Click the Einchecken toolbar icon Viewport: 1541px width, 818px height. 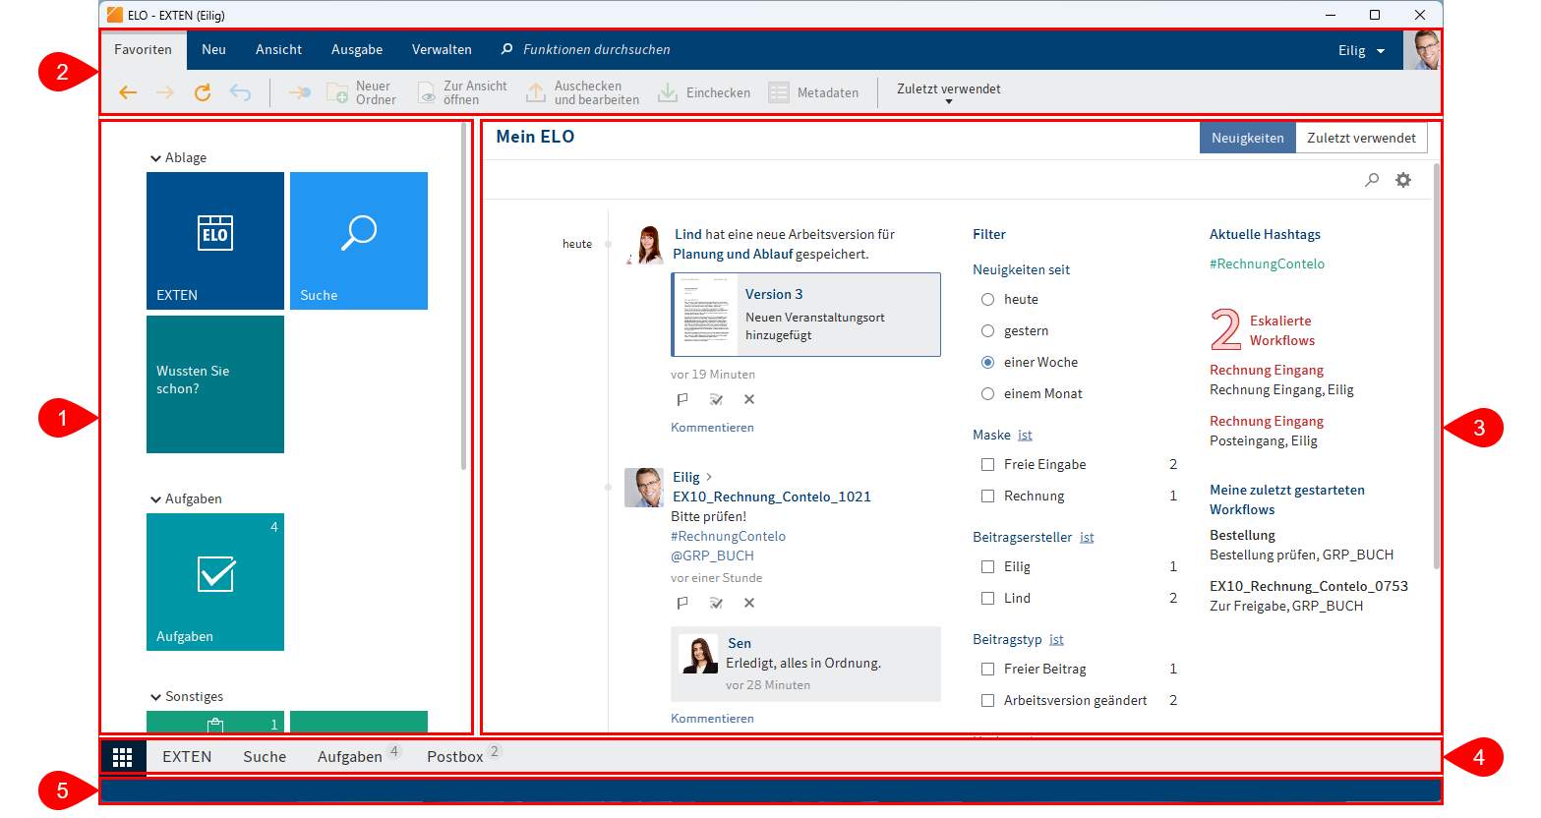pyautogui.click(x=668, y=92)
